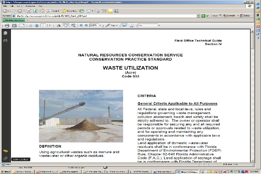Open browsing History icon
The height and width of the screenshot is (174, 261).
click(82, 11)
